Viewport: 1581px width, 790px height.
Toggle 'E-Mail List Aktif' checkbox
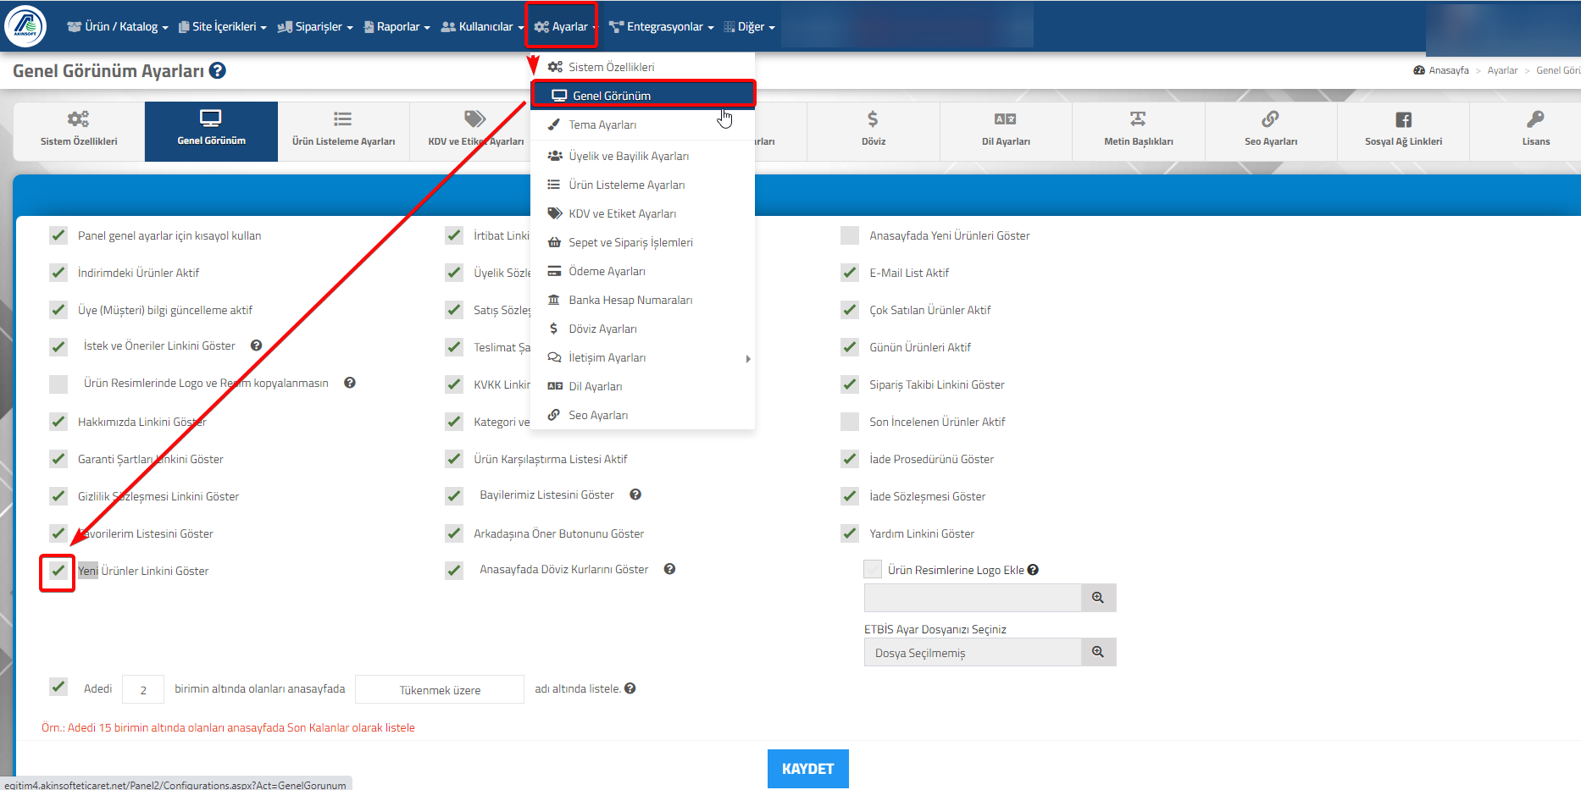tap(850, 273)
